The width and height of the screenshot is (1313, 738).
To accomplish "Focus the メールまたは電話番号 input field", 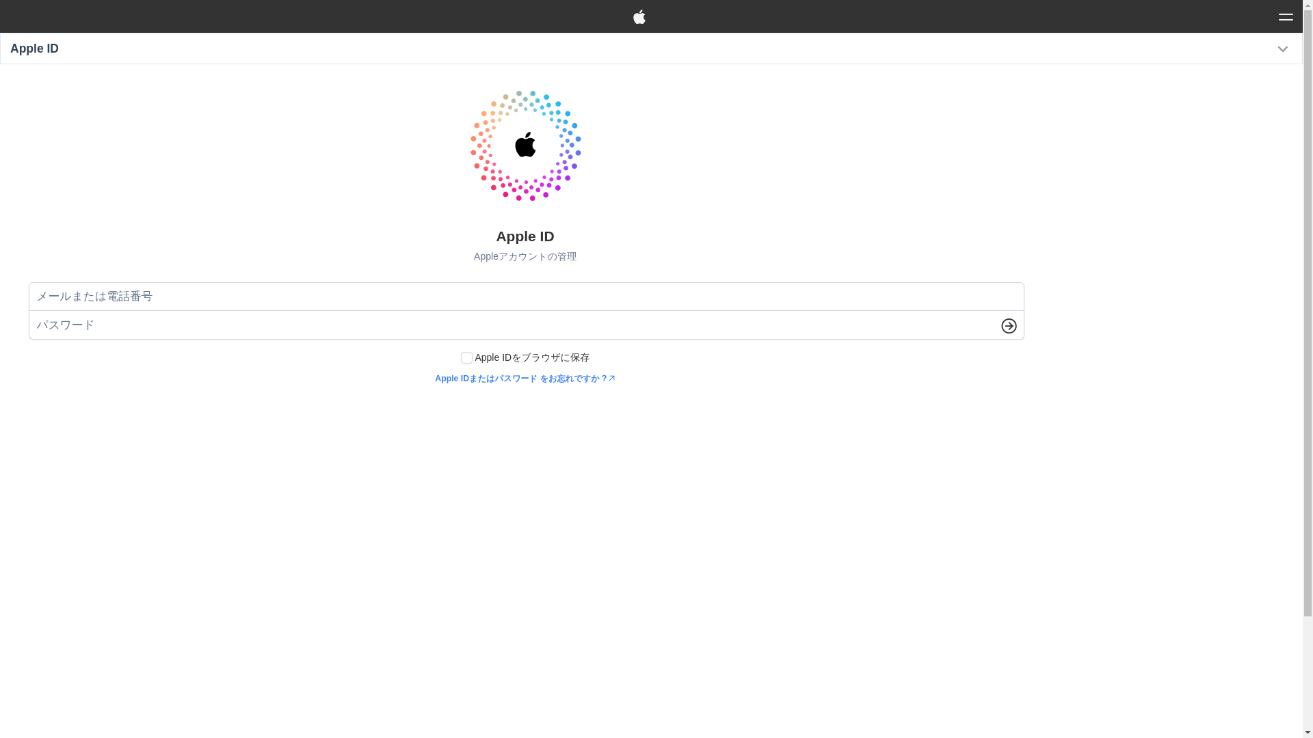I will click(526, 297).
